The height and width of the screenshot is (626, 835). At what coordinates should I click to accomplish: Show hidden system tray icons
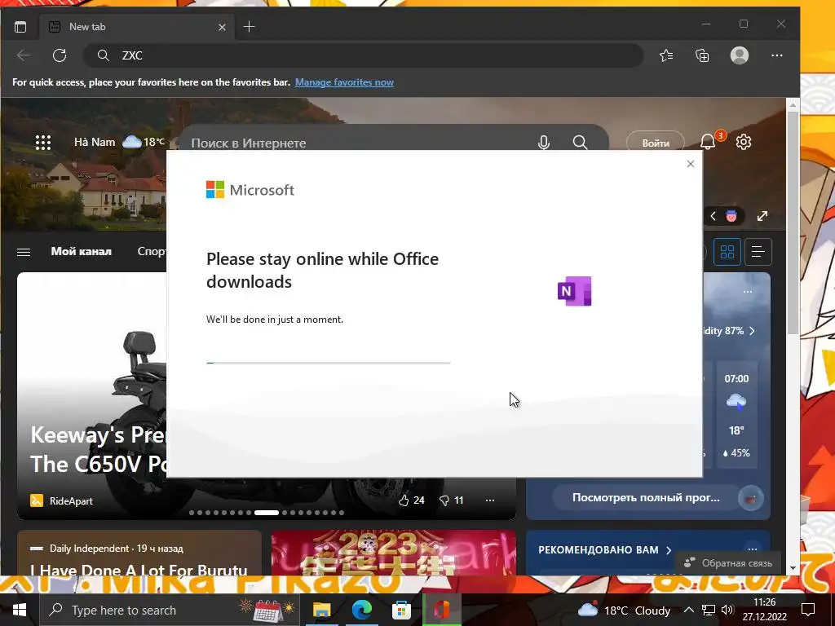[688, 610]
